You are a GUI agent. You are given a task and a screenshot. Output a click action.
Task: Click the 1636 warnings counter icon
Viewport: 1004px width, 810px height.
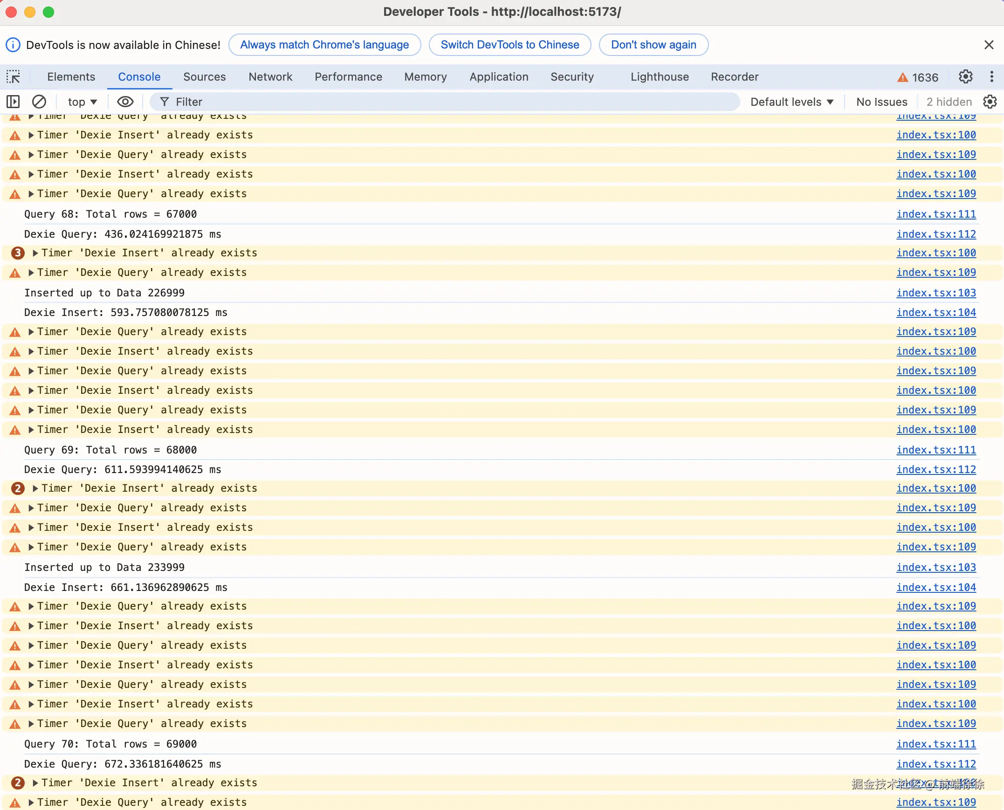pos(917,77)
